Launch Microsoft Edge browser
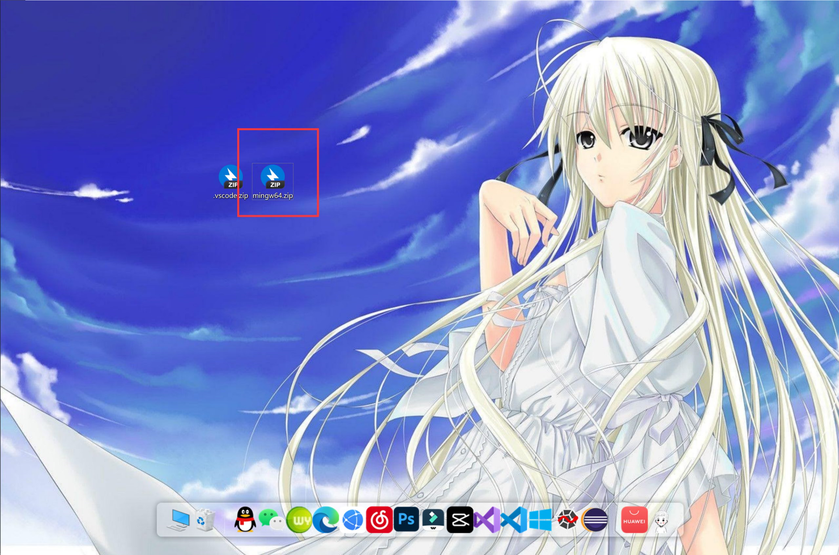 point(325,520)
